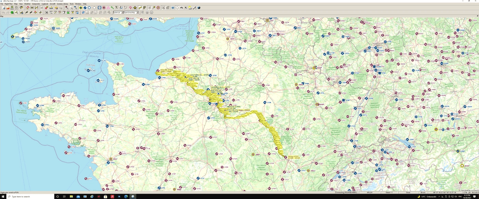The width and height of the screenshot is (479, 199).
Task: Click the Zoom In magnifier icon
Action: tap(67, 8)
